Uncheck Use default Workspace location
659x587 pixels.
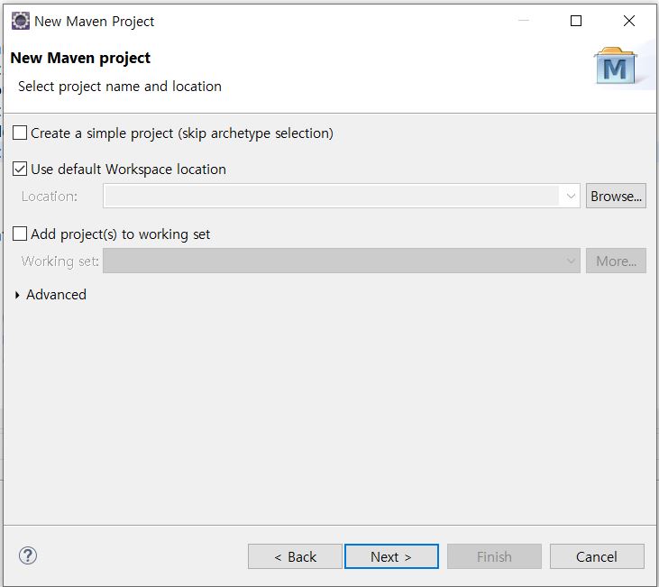(20, 170)
